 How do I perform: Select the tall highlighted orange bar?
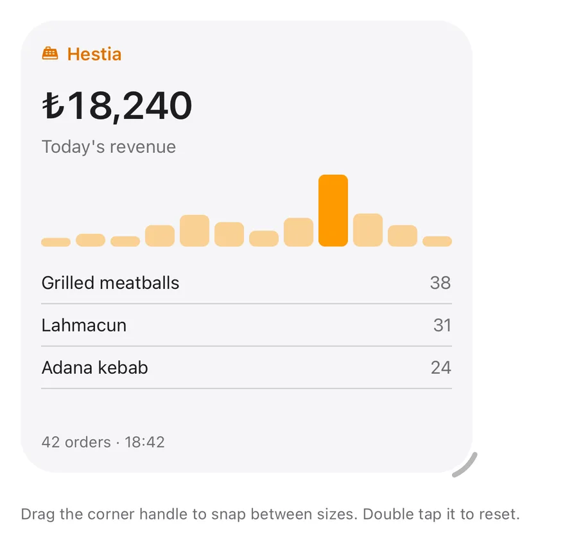(x=333, y=211)
